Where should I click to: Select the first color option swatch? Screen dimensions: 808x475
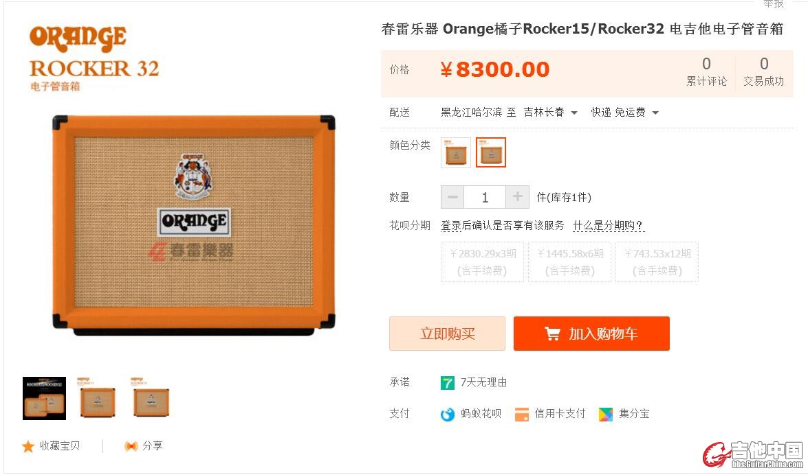tap(456, 153)
